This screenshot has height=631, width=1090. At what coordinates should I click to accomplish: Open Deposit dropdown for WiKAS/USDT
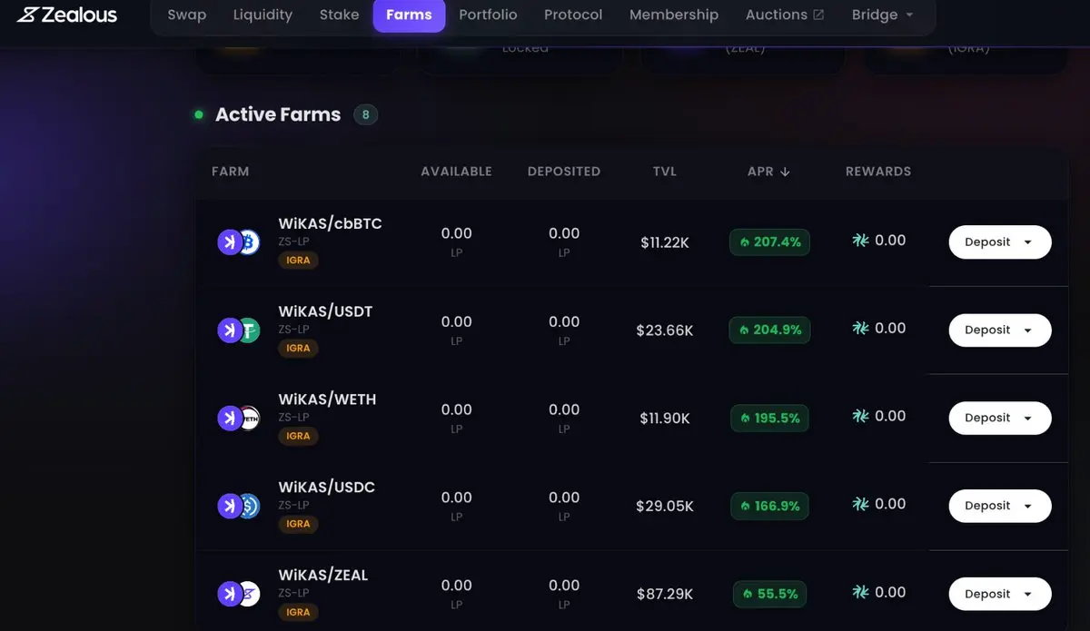tap(1000, 330)
